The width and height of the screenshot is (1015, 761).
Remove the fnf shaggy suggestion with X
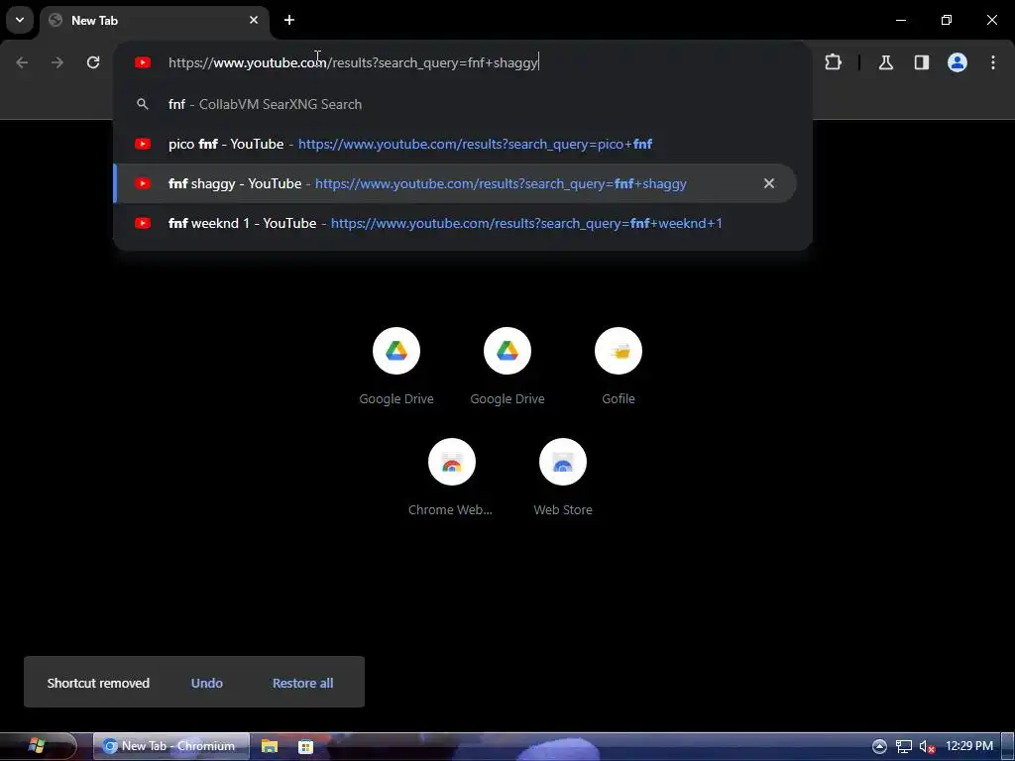click(x=769, y=183)
